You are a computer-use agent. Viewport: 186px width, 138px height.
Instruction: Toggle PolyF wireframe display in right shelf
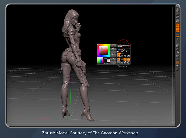(177, 56)
